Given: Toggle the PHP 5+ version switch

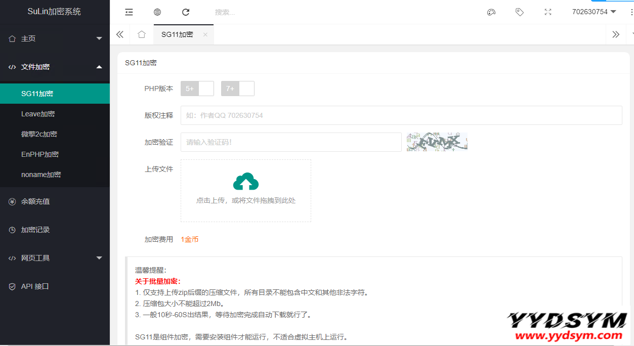Looking at the screenshot, I should click(x=197, y=89).
